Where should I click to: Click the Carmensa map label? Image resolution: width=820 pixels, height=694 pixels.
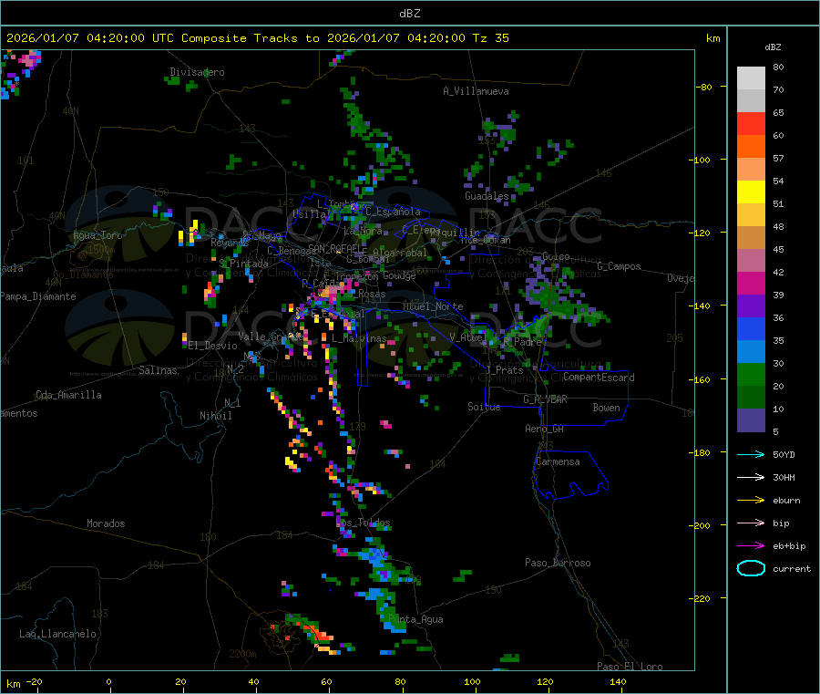click(558, 461)
